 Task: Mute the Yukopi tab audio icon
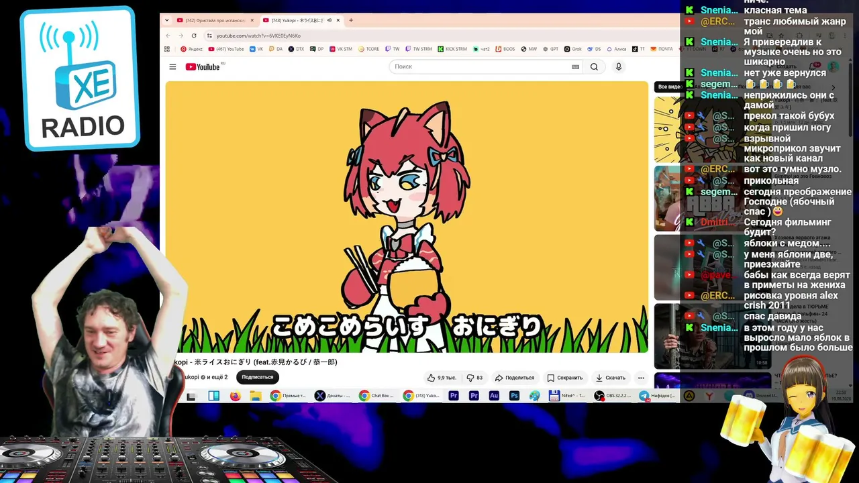(329, 20)
